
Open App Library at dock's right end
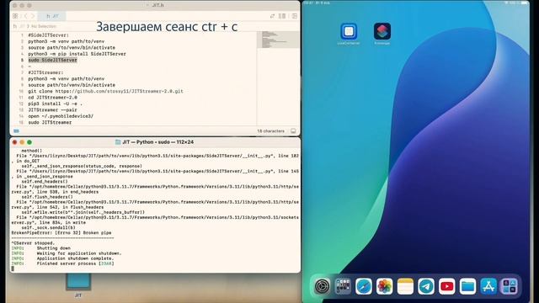click(510, 286)
